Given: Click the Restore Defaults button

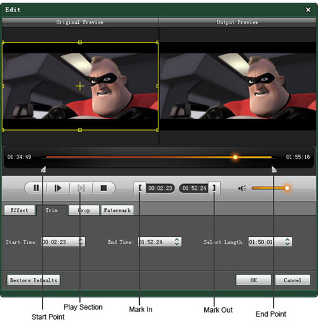Looking at the screenshot, I should (34, 280).
